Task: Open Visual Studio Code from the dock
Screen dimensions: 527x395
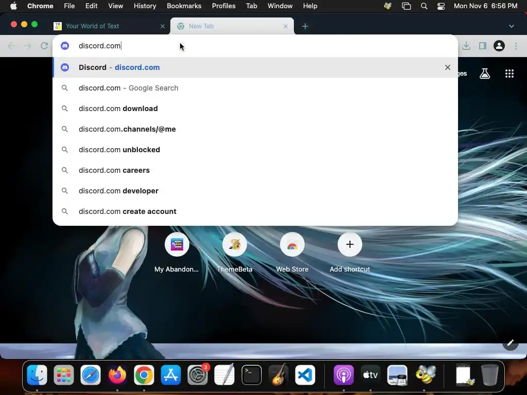Action: click(x=305, y=374)
